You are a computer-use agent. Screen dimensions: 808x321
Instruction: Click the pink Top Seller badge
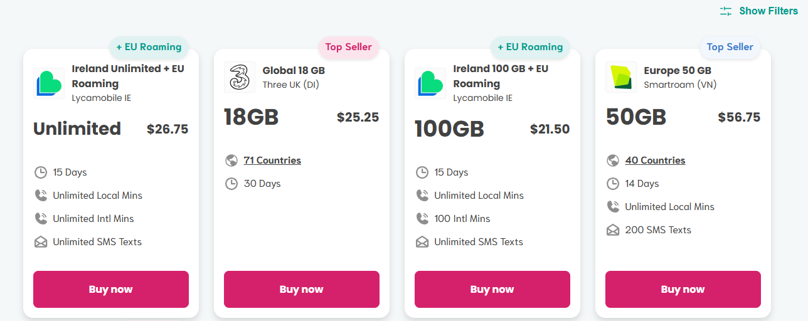click(349, 47)
